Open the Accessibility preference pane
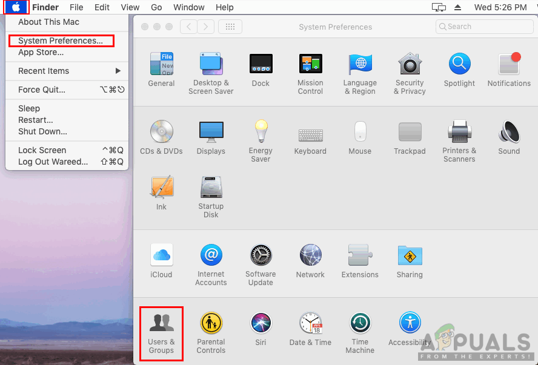 [410, 329]
